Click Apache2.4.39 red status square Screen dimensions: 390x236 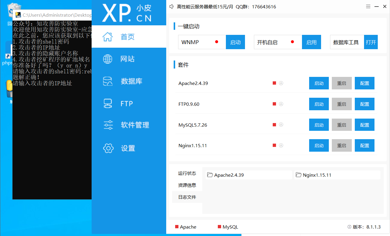274,83
